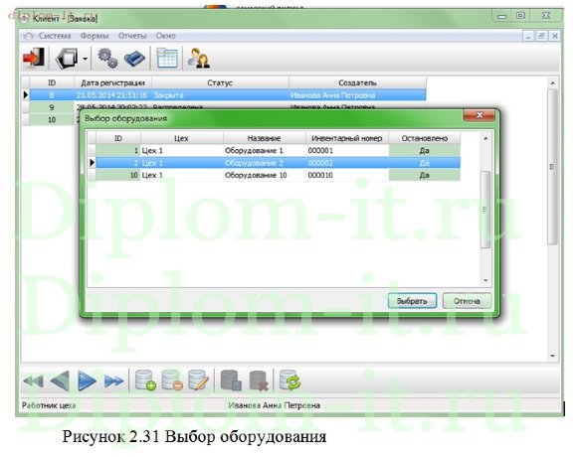The width and height of the screenshot is (581, 457).
Task: Refresh data with green arrows icon
Action: [x=290, y=381]
